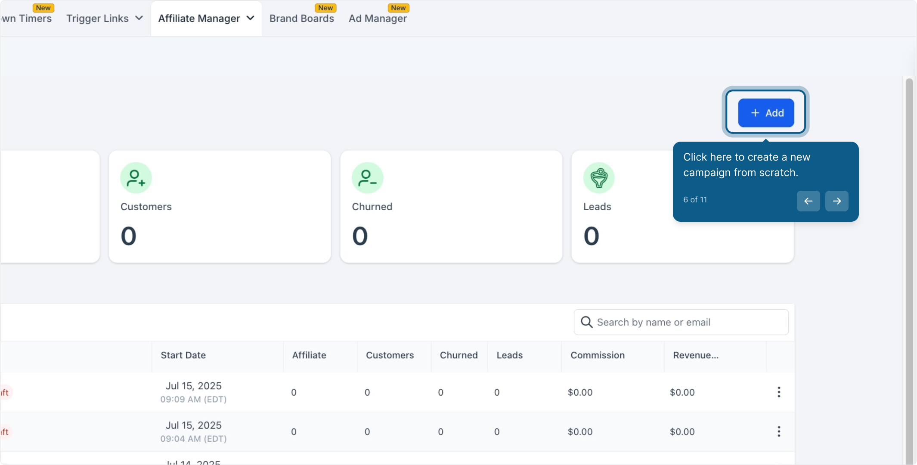The width and height of the screenshot is (917, 465).
Task: Click the Leads funnel icon
Action: point(599,178)
